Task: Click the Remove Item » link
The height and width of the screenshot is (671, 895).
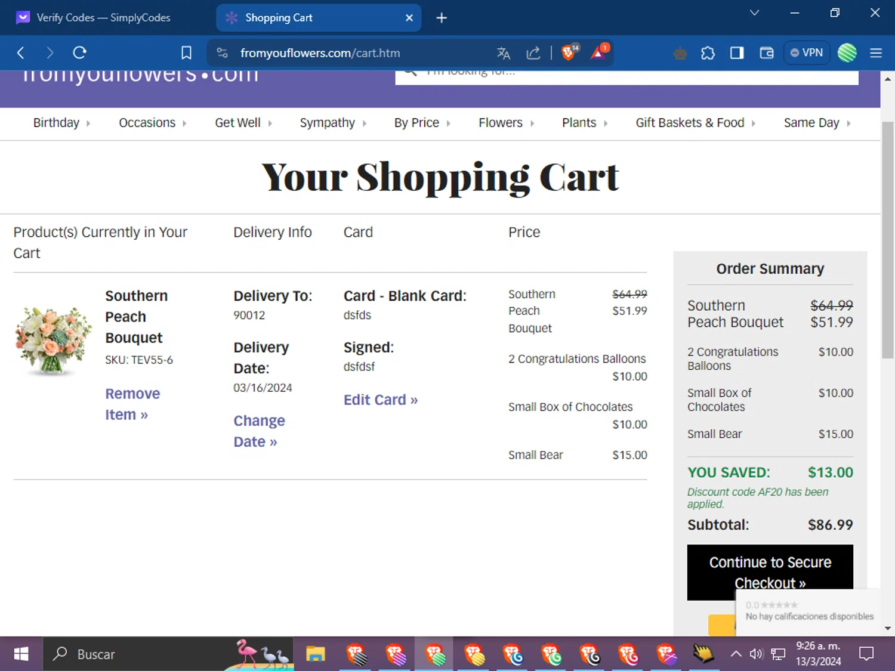Action: (132, 404)
